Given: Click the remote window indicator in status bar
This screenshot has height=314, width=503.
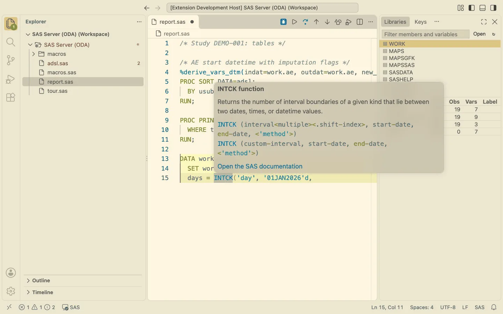Looking at the screenshot, I should [x=9, y=307].
